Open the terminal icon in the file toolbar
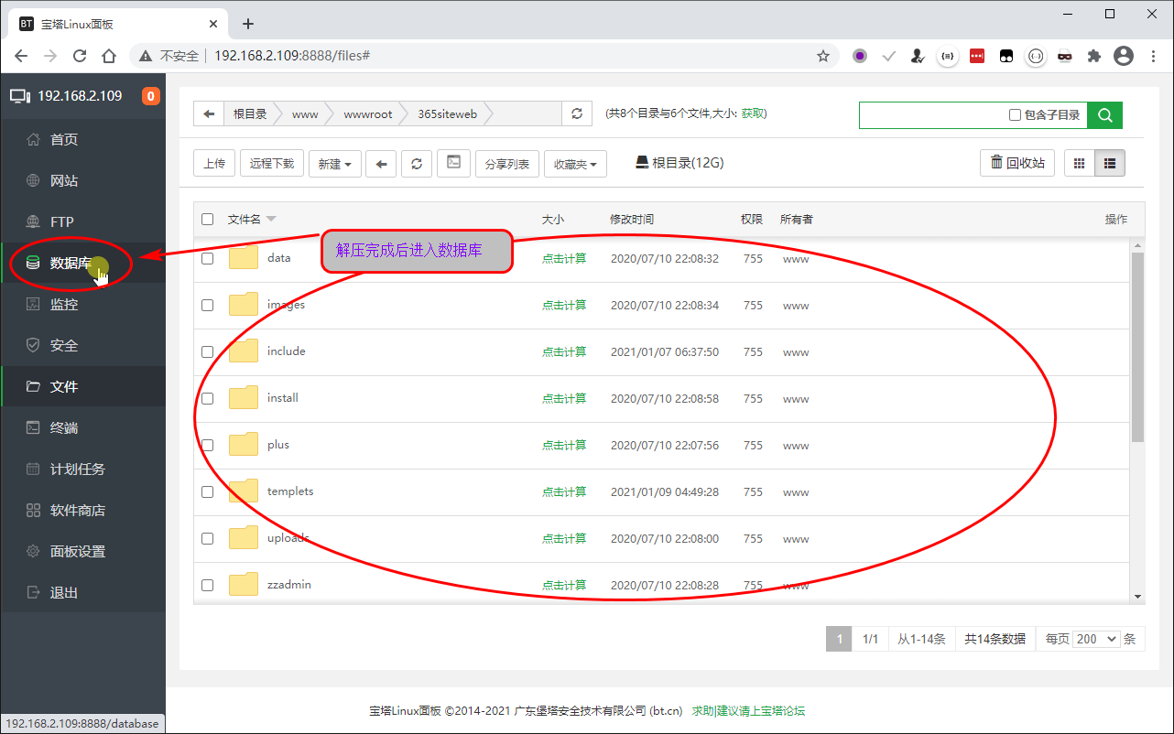This screenshot has width=1174, height=734. click(453, 163)
